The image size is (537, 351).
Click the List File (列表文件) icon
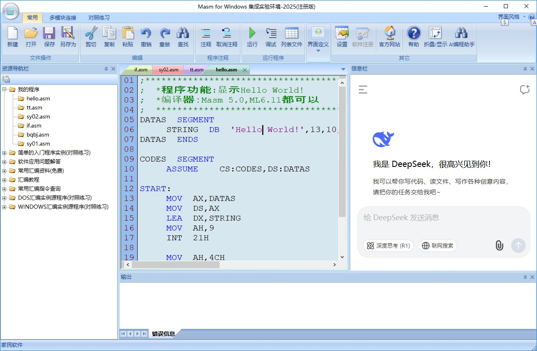291,33
